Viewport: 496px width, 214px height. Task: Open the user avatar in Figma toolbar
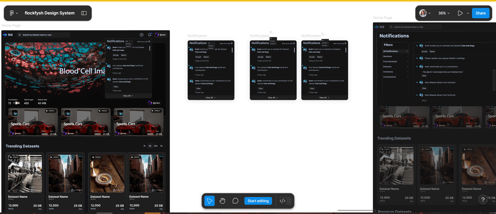(423, 13)
